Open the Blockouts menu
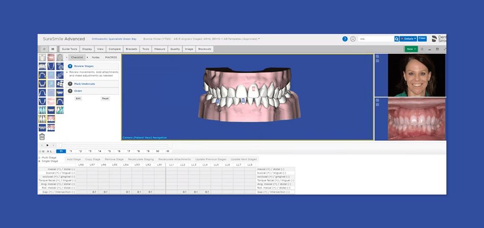The height and width of the screenshot is (228, 484). point(205,49)
